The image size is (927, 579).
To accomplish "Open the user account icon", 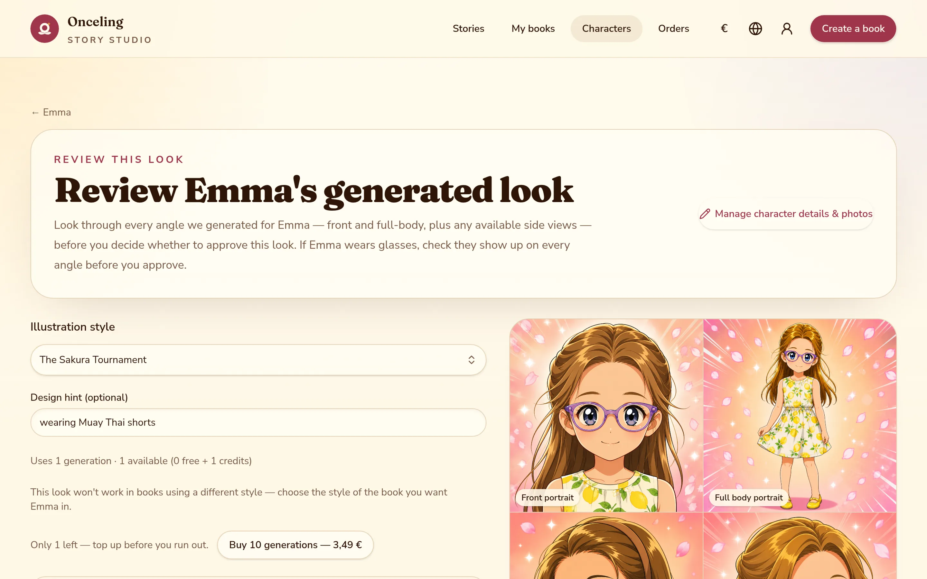I will point(787,29).
